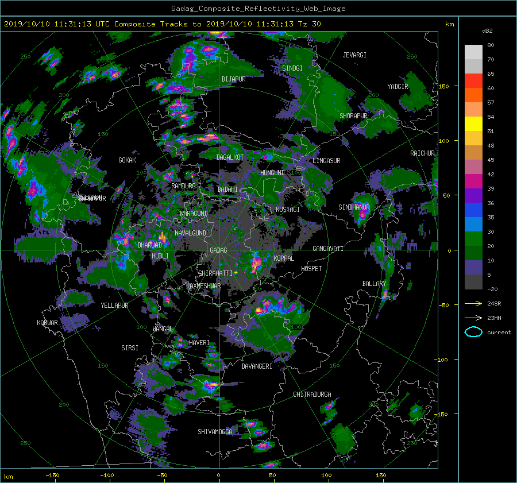Click the SIRSI label
The image size is (517, 483).
tap(130, 348)
